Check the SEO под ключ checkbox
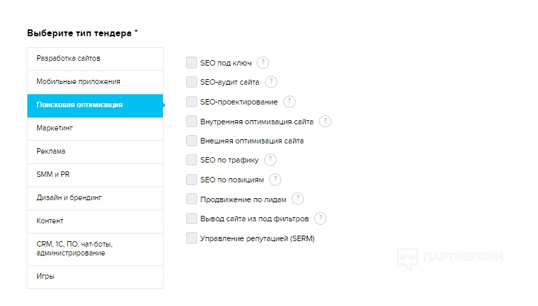 [192, 63]
